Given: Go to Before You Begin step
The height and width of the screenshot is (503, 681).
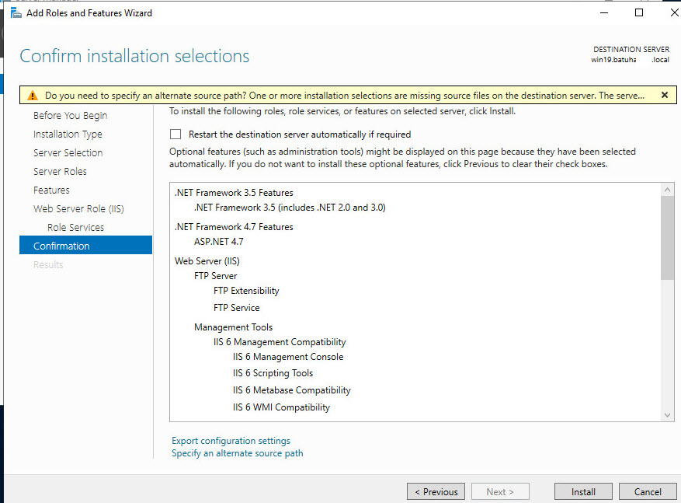Looking at the screenshot, I should (x=70, y=116).
